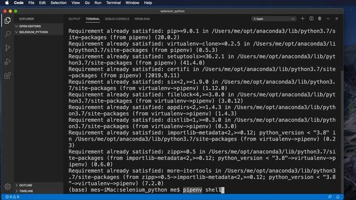
Task: Click the EXPLORER sidebar heading
Action: pyautogui.click(x=27, y=19)
